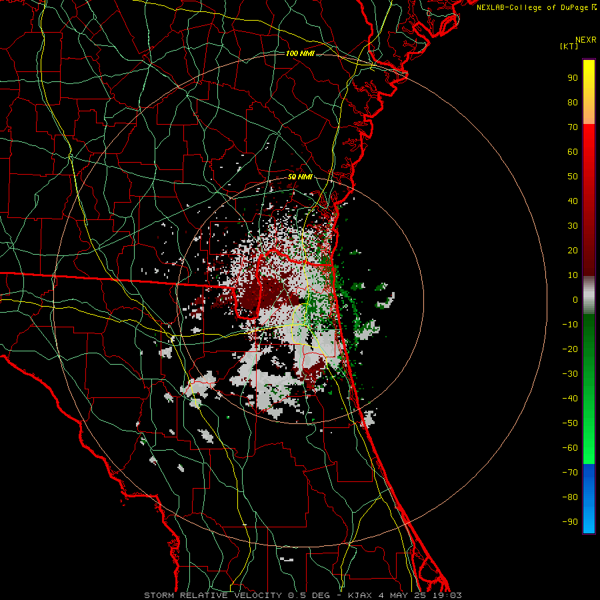Pick the blue segment of the color bar
This screenshot has width=600, height=600.
pos(589,499)
